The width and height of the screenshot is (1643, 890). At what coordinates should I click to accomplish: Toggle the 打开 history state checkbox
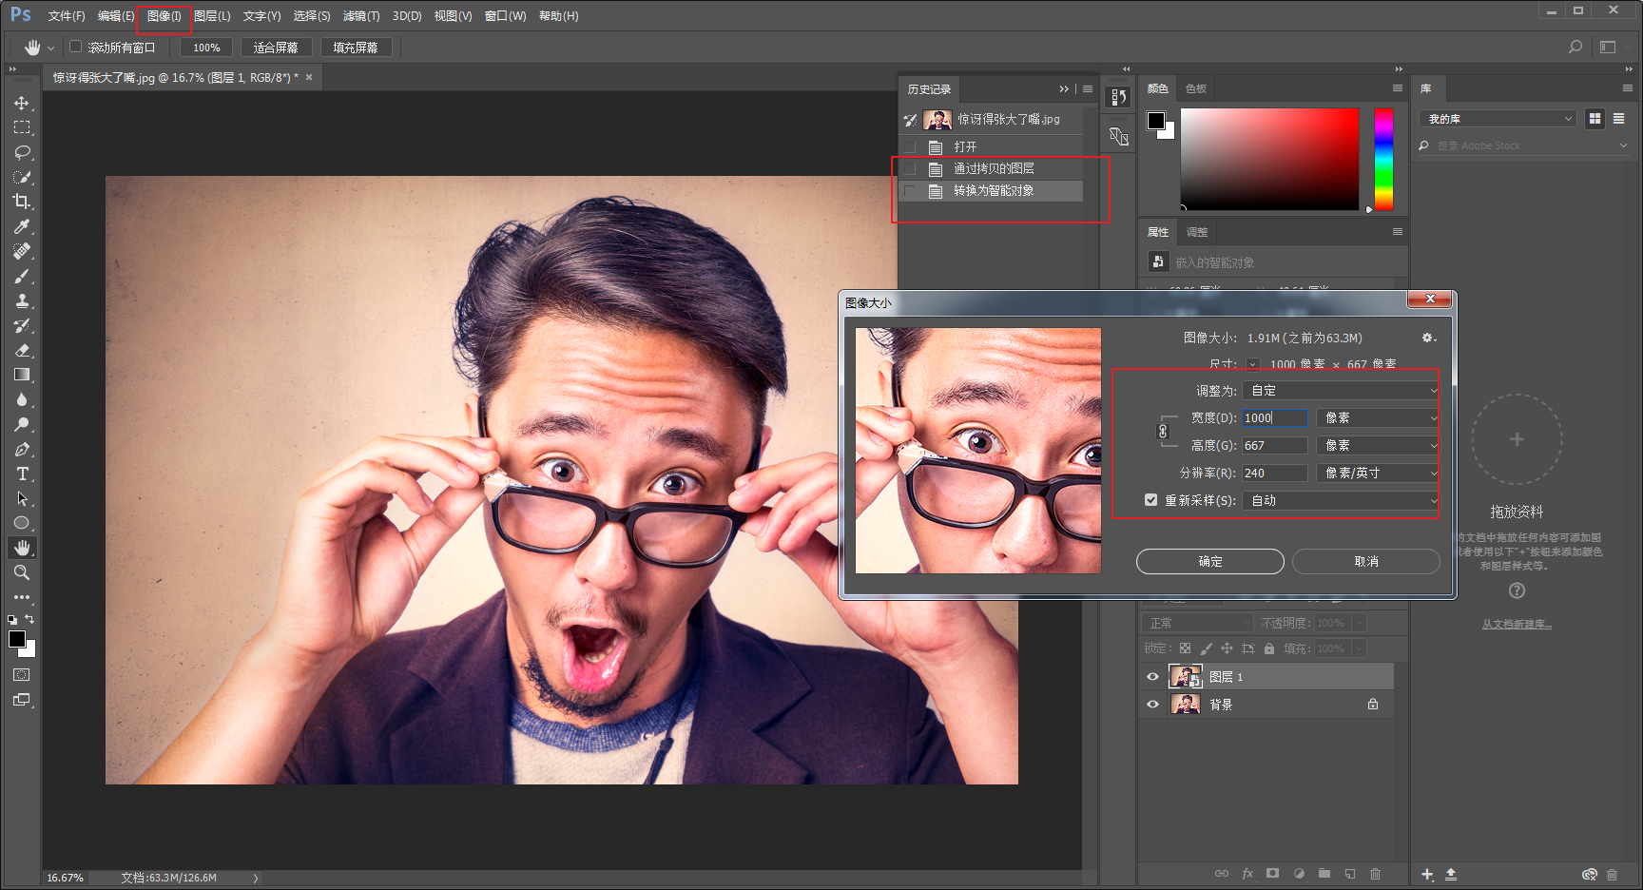(x=910, y=146)
